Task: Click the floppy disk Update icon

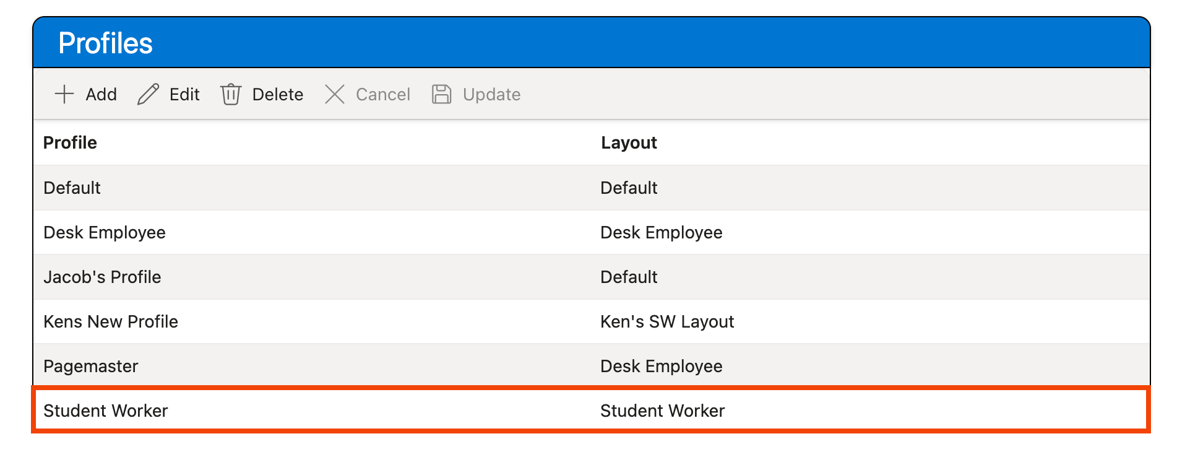Action: 441,94
